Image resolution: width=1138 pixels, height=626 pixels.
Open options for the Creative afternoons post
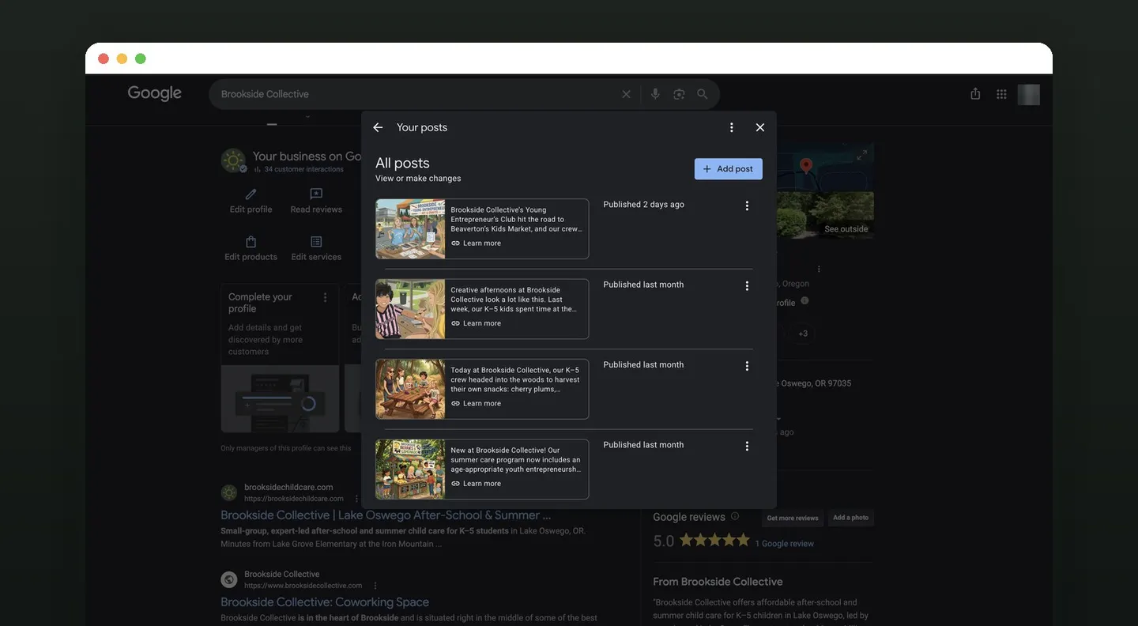point(747,286)
